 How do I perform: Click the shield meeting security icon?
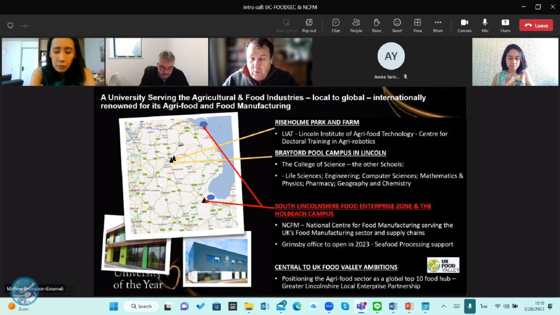(x=10, y=25)
